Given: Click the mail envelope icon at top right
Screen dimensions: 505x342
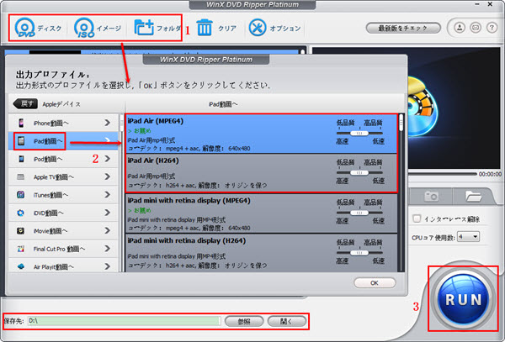Looking at the screenshot, I should [476, 28].
